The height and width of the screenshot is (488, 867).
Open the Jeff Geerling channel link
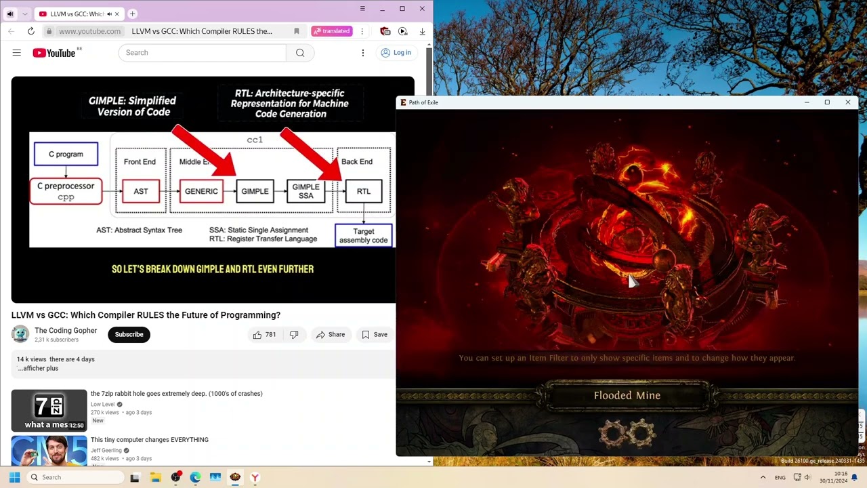(x=106, y=451)
